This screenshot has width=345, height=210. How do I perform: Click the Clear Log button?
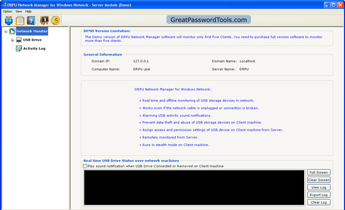319,202
